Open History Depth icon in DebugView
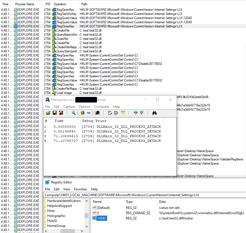Viewport: 246px width, 233px height. pos(142,113)
